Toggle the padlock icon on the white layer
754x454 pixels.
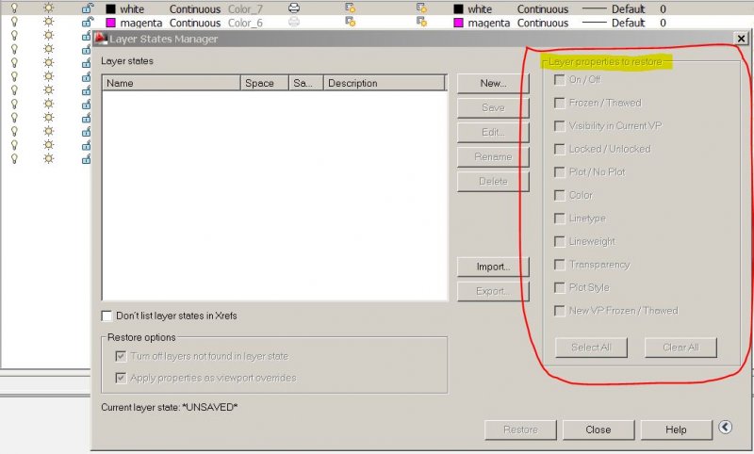pos(88,8)
